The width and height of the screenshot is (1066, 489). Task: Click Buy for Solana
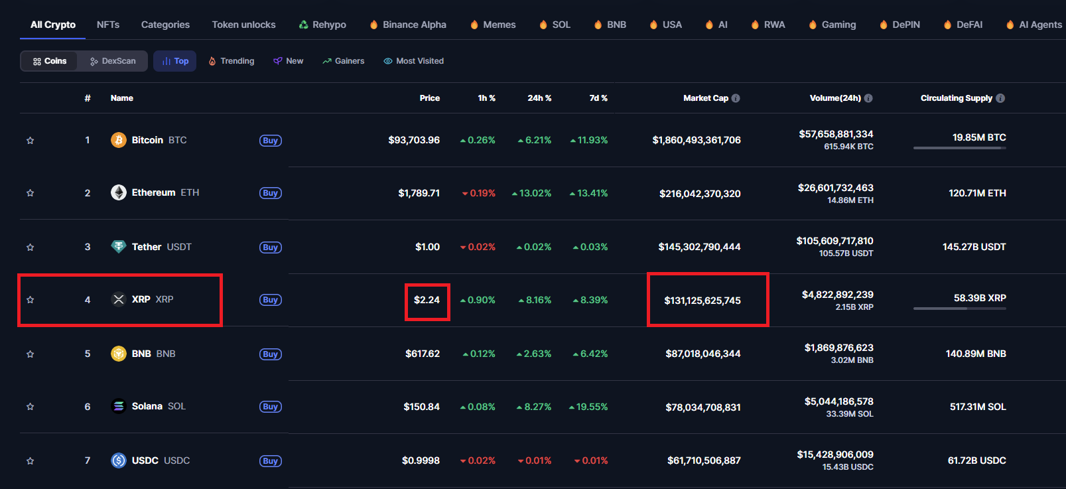point(270,407)
